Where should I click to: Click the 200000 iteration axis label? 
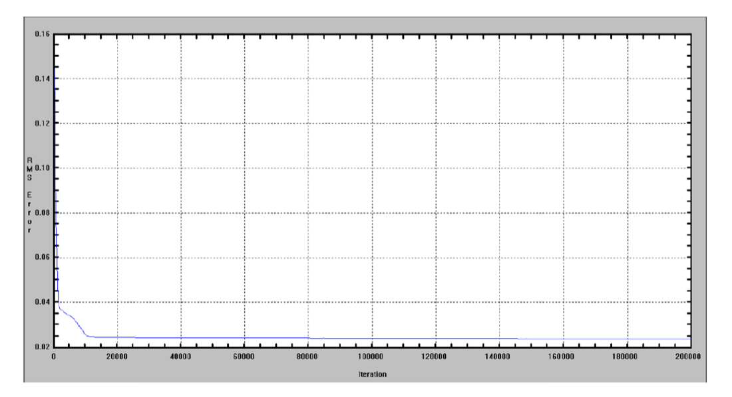click(687, 357)
